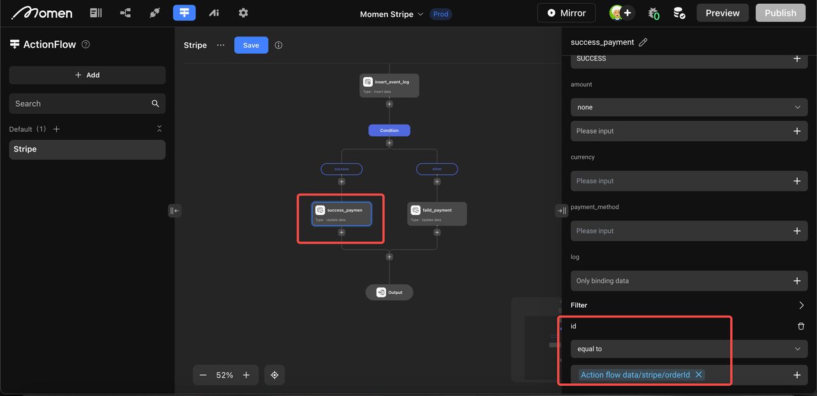Click the Publish button
Image resolution: width=817 pixels, height=396 pixels.
click(x=781, y=13)
